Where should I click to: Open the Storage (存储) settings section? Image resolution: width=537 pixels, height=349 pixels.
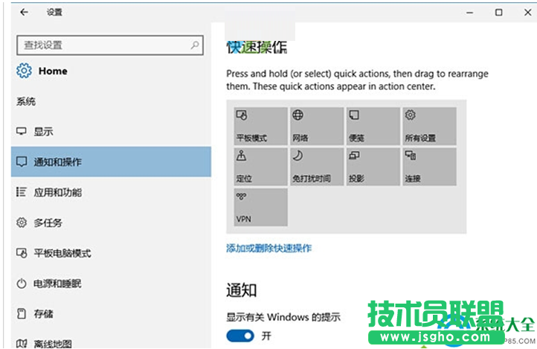(43, 314)
